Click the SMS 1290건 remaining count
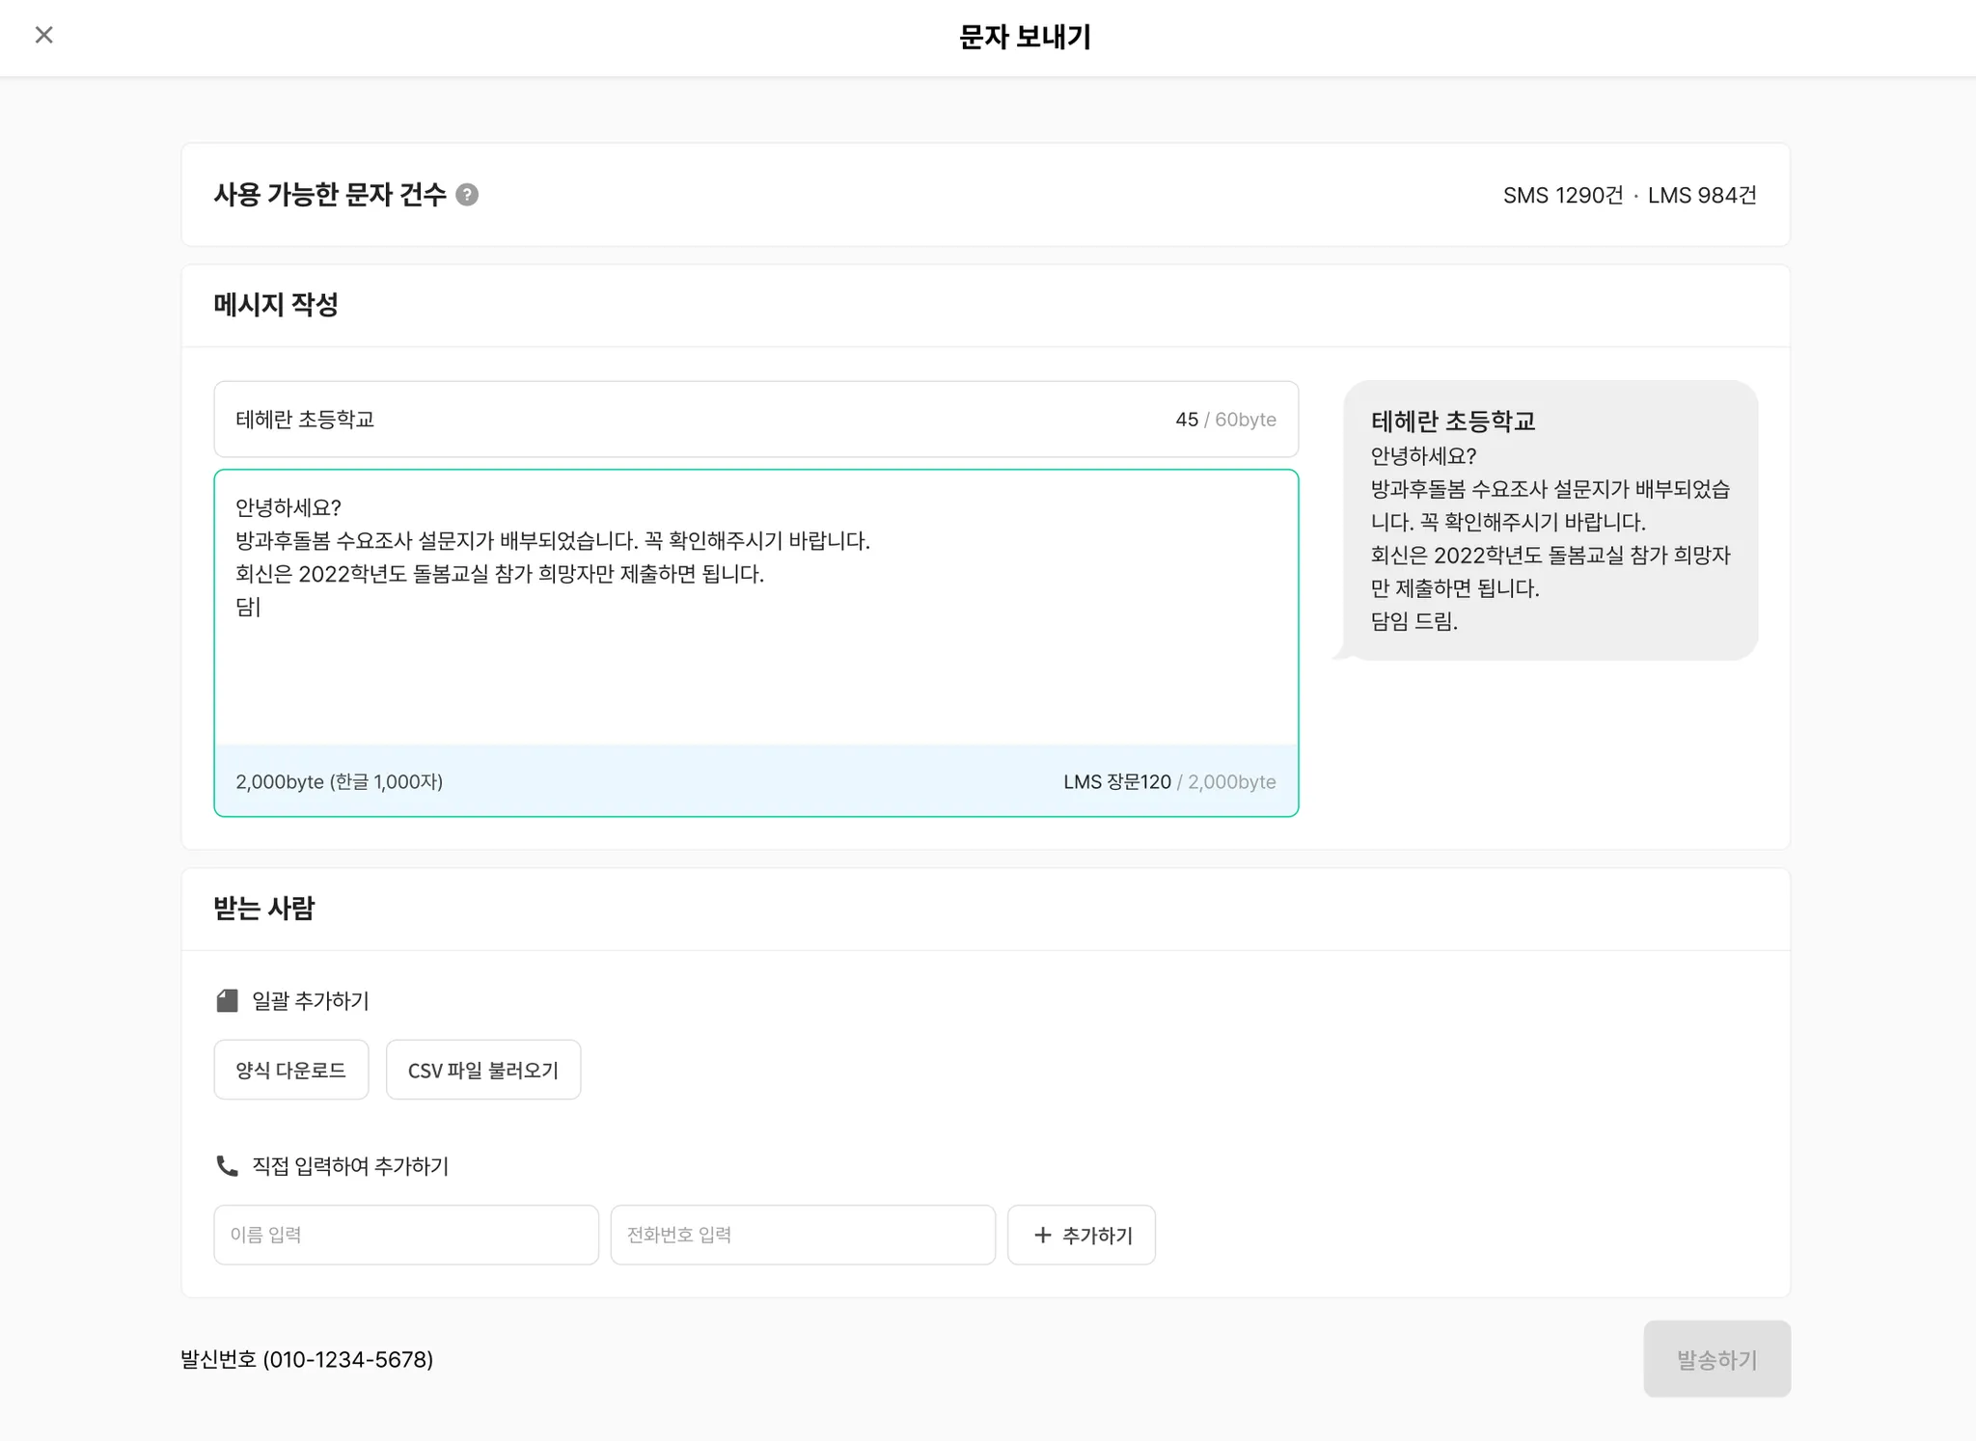 1562,196
